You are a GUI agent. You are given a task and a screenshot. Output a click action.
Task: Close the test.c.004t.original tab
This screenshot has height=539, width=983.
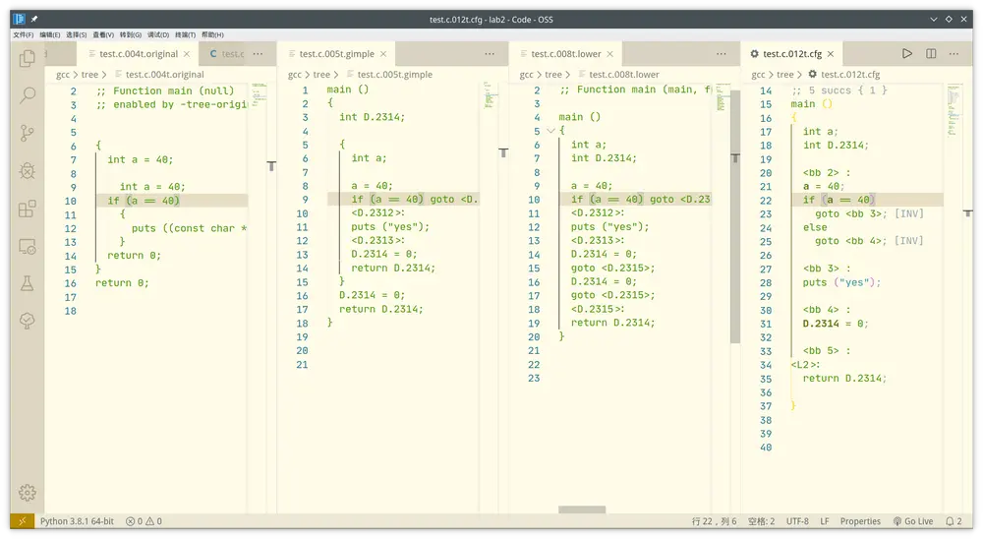tap(186, 54)
